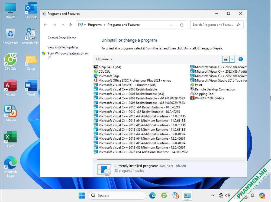The height and width of the screenshot is (202, 271).
Task: Click the Windows Start button
Action: [82, 196]
